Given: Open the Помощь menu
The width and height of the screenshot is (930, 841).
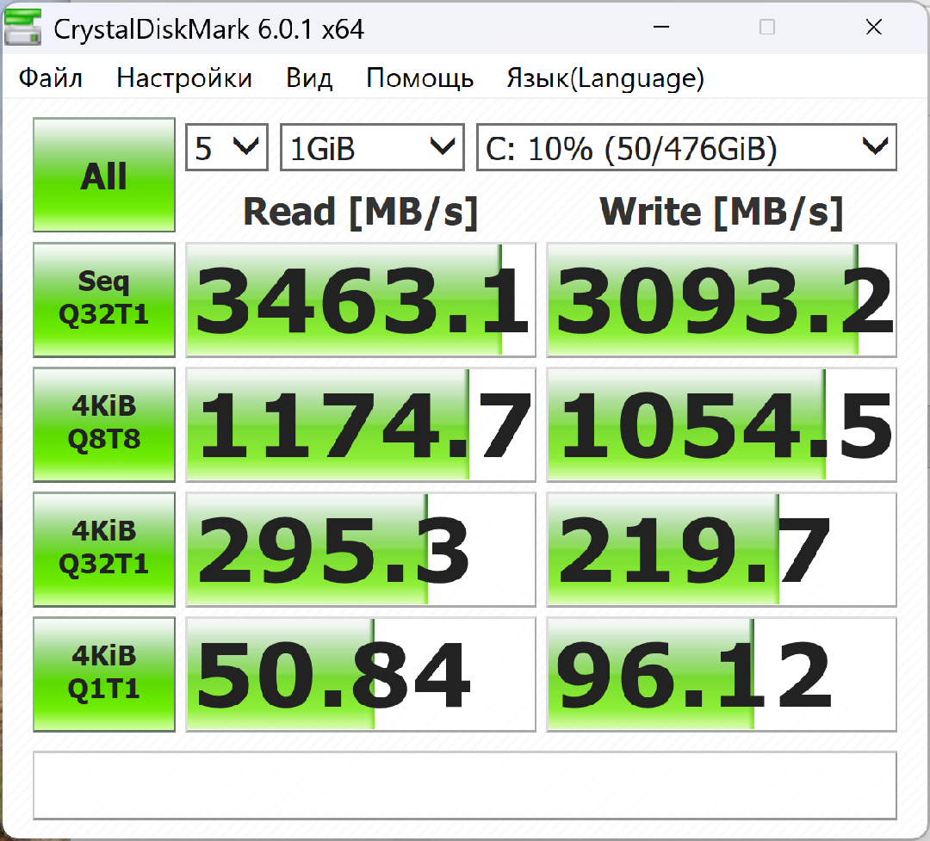Looking at the screenshot, I should [420, 78].
